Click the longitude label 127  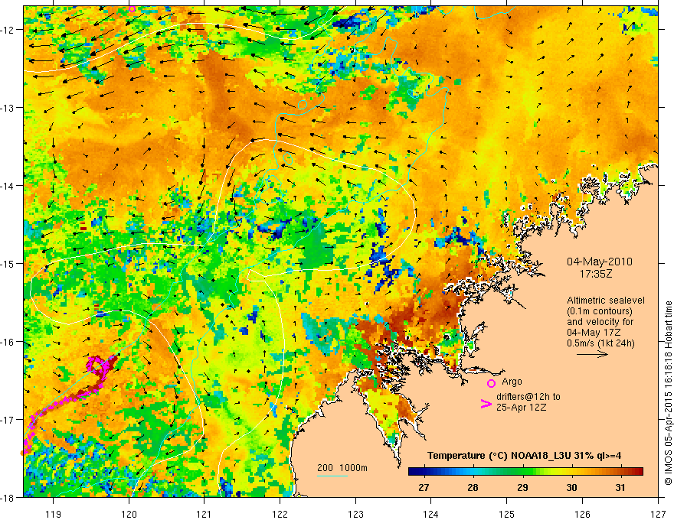[x=658, y=514]
